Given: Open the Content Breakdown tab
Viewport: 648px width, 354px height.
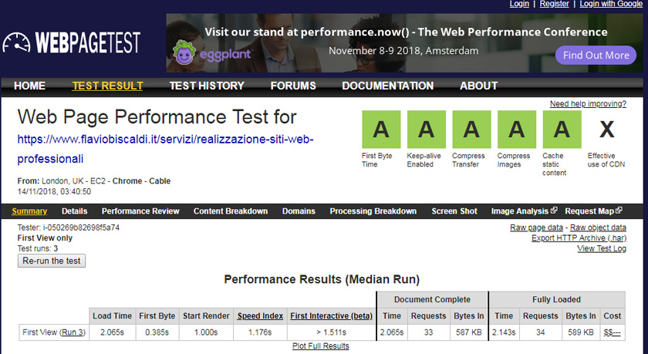Looking at the screenshot, I should 231,211.
